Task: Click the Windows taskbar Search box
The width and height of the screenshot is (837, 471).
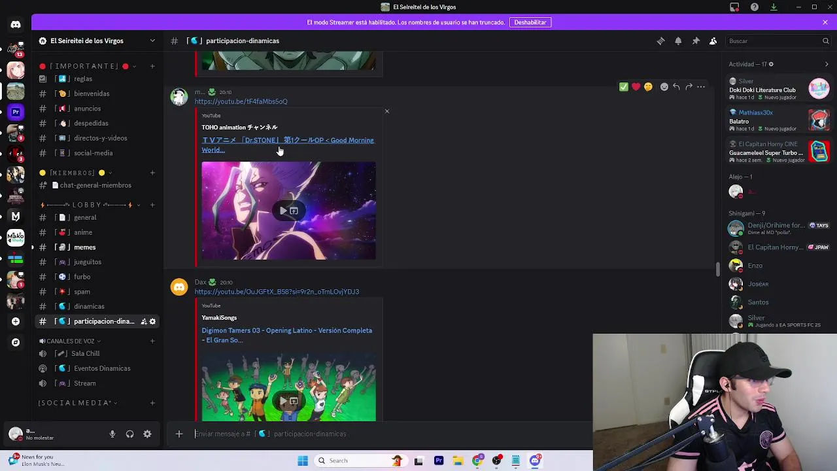Action: pos(360,461)
